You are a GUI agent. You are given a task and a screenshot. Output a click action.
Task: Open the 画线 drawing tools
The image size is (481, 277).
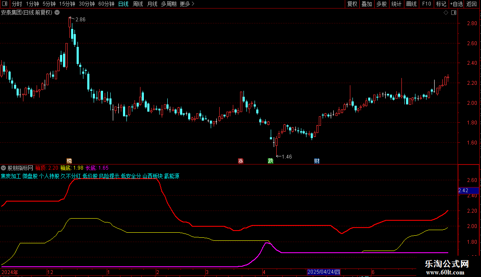411,4
